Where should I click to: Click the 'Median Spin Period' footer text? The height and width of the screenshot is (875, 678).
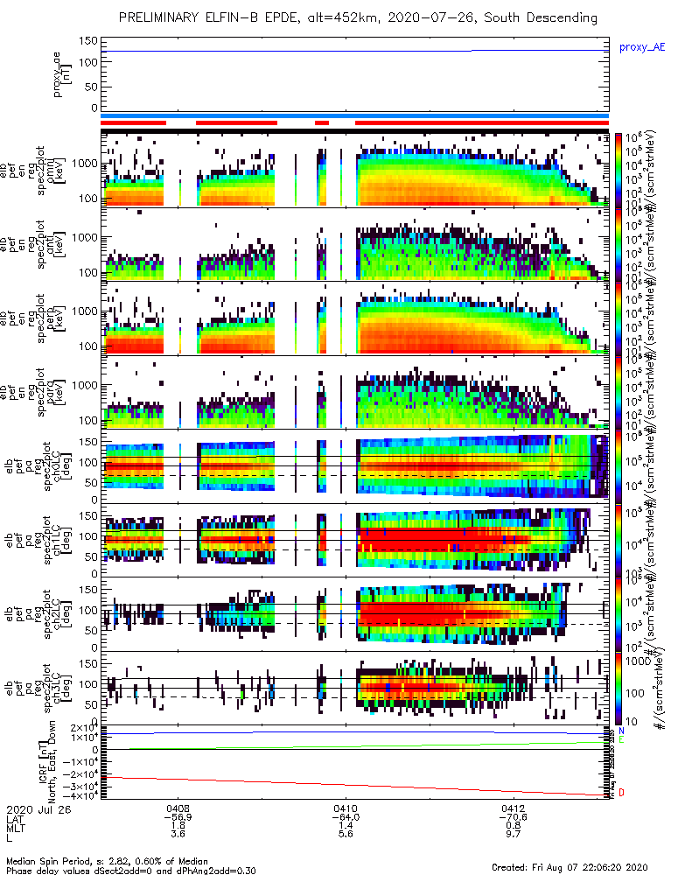pyautogui.click(x=107, y=862)
